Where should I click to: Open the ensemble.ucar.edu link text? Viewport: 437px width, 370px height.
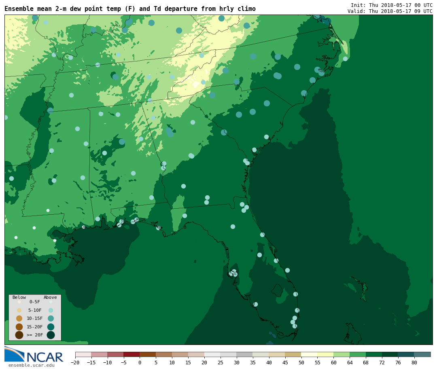(32, 365)
